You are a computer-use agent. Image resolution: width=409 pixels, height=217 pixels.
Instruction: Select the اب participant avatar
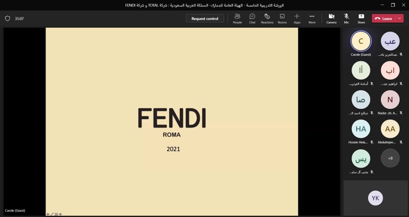pyautogui.click(x=390, y=70)
